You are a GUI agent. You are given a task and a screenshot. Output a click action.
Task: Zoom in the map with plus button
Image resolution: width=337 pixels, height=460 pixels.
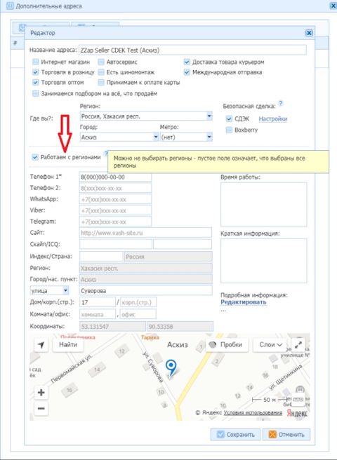pyautogui.click(x=41, y=393)
